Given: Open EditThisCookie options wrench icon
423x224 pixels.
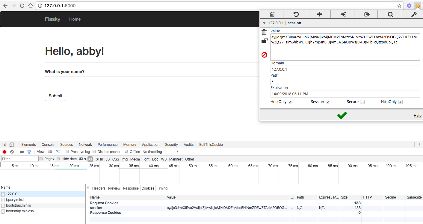Looking at the screenshot, I should tap(414, 14).
